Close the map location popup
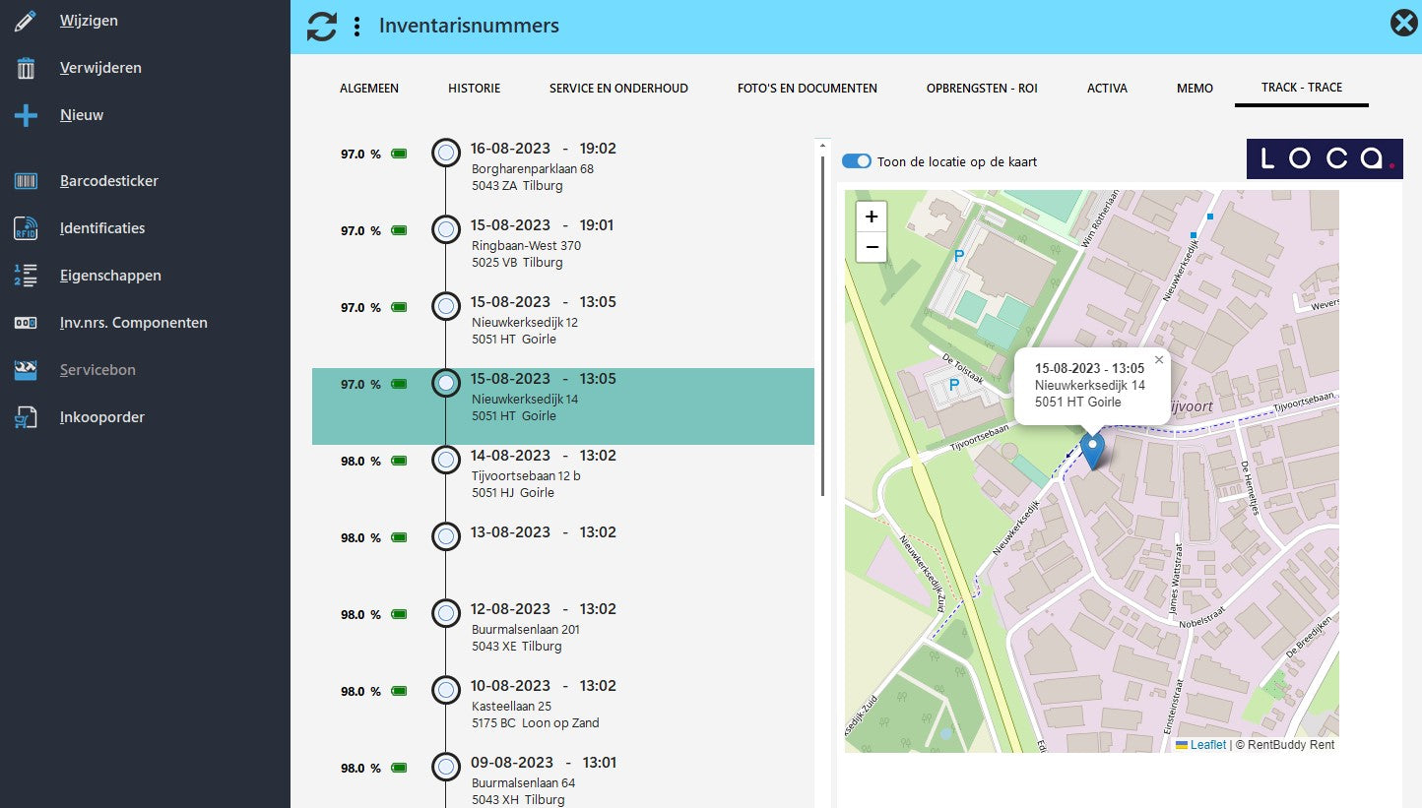Image resolution: width=1422 pixels, height=808 pixels. point(1159,360)
